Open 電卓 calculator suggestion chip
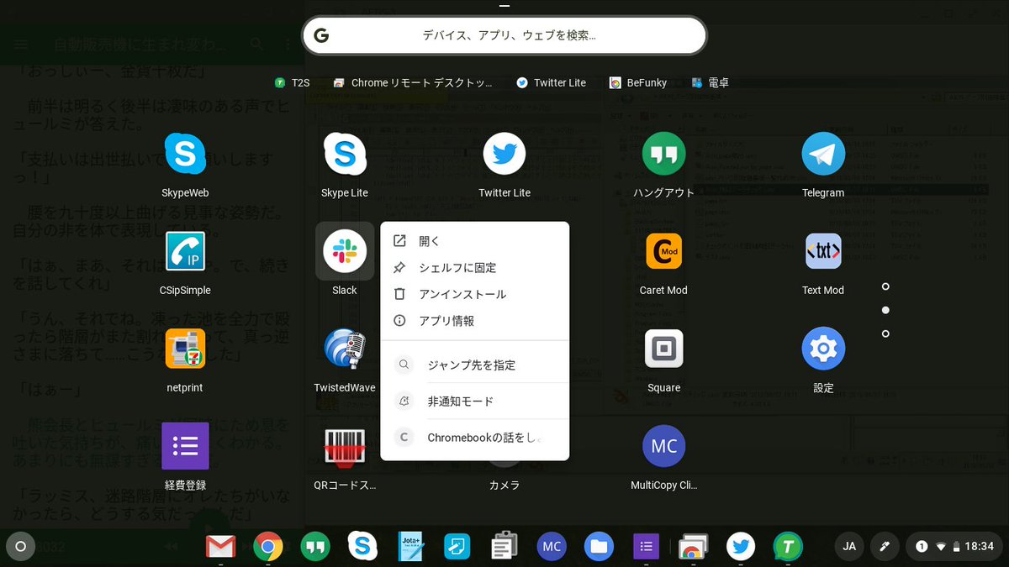This screenshot has width=1009, height=567. point(711,83)
